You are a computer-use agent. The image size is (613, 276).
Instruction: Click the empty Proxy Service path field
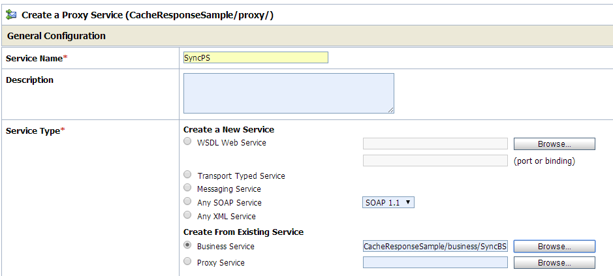click(435, 262)
